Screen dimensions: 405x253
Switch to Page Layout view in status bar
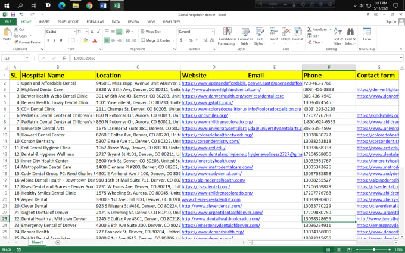[339, 249]
